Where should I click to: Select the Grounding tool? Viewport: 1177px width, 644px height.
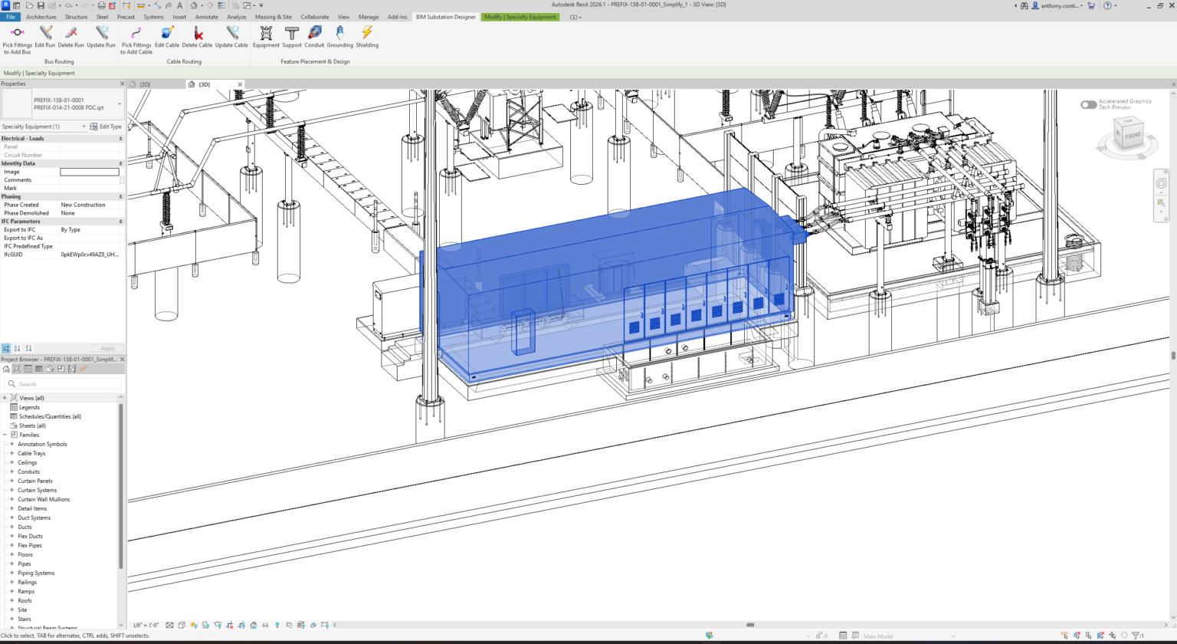point(340,33)
